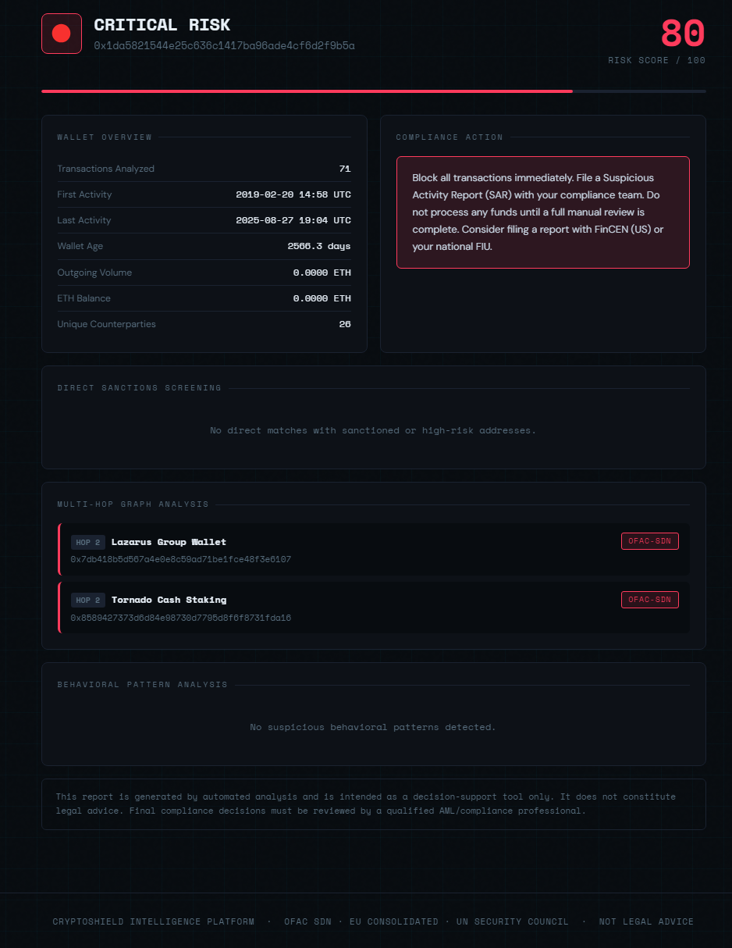This screenshot has height=948, width=732.
Task: Select the HOP 2 badge beside Tornado Cash Staking
Action: (88, 601)
